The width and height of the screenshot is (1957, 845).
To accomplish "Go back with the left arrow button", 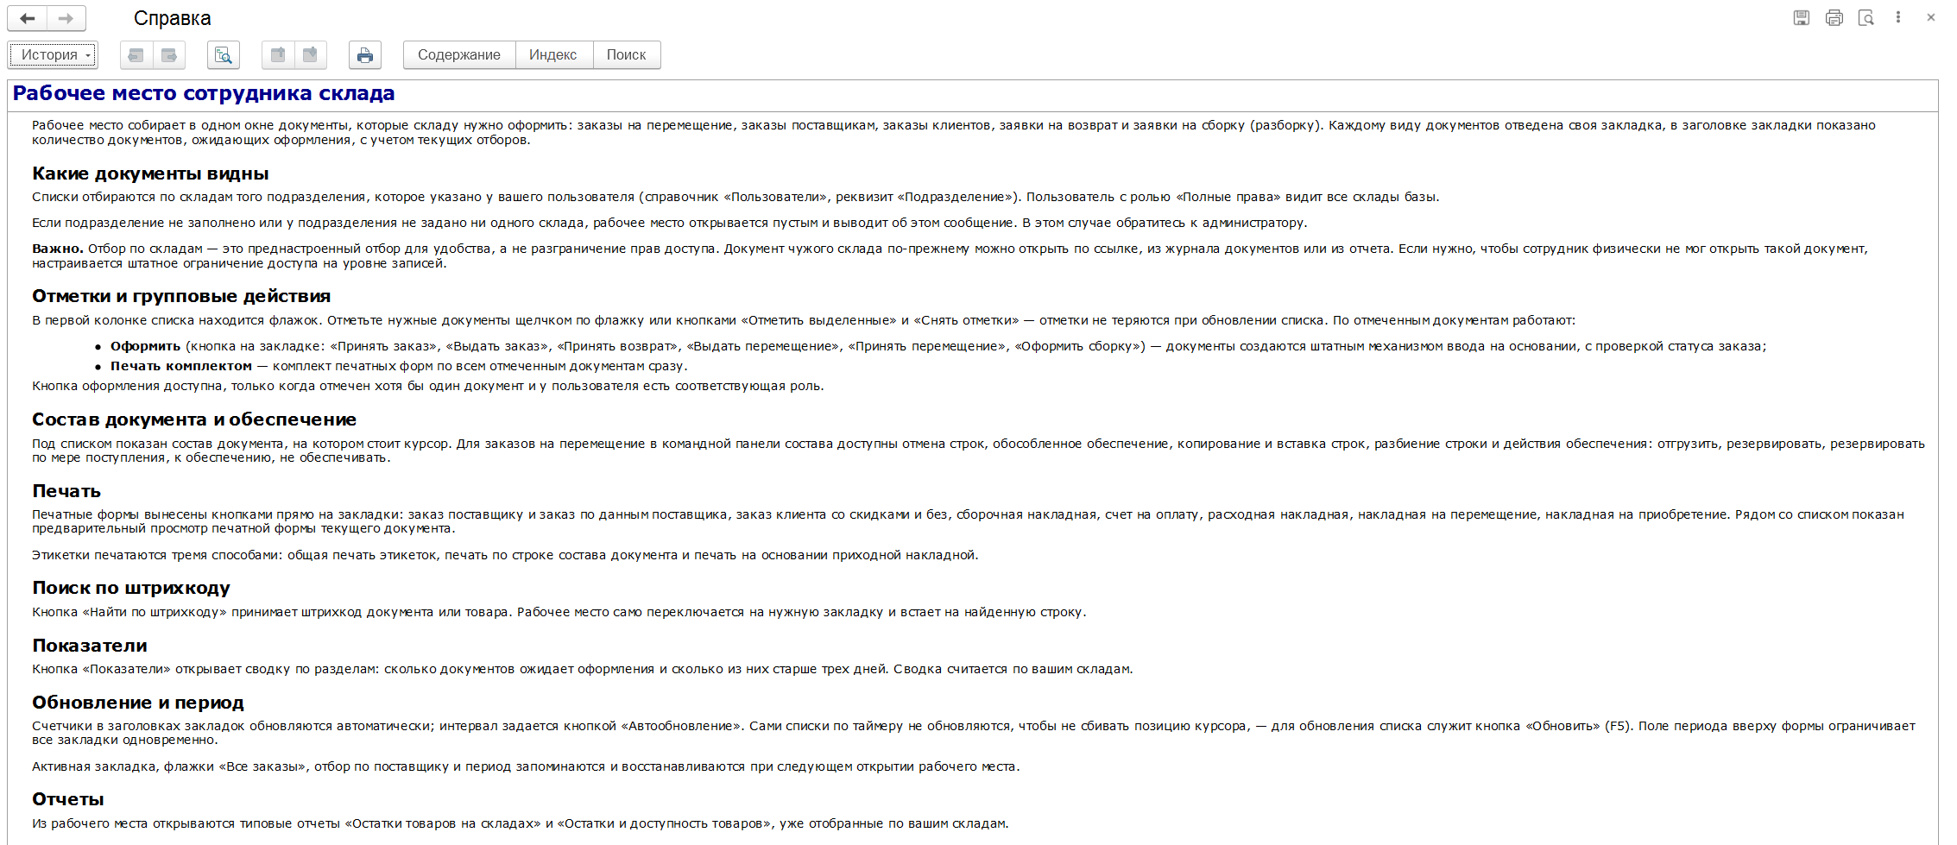I will click(x=28, y=18).
